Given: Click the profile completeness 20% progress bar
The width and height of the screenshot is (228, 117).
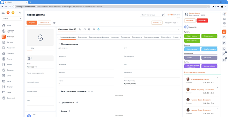Looking at the screenshot, I should [x=40, y=50].
